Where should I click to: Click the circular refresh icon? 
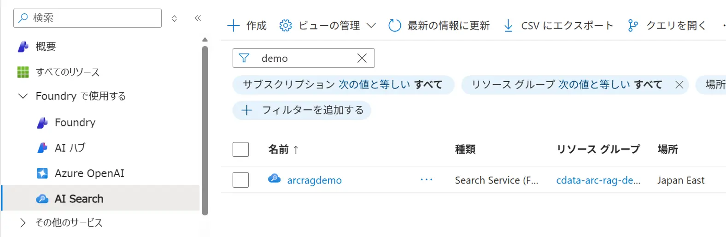[x=395, y=25]
